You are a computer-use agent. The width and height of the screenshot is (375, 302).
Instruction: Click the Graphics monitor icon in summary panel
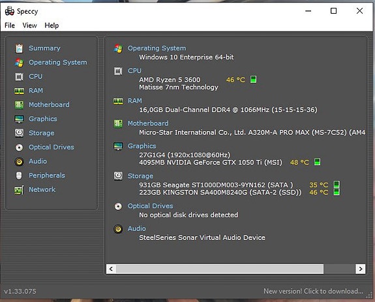tap(118, 146)
